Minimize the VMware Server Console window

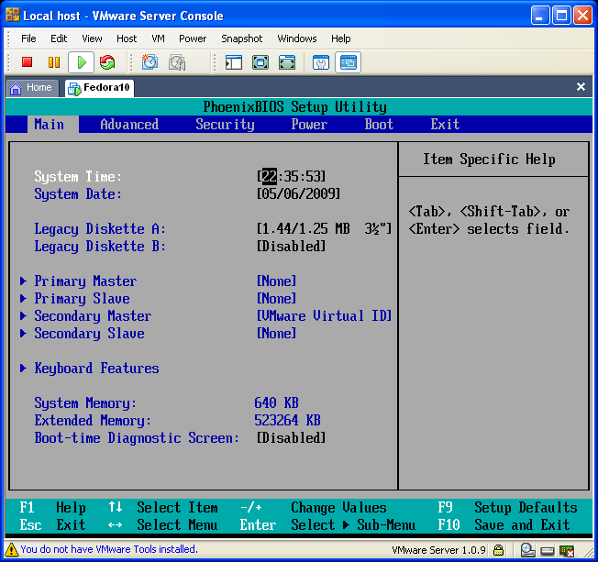[539, 16]
